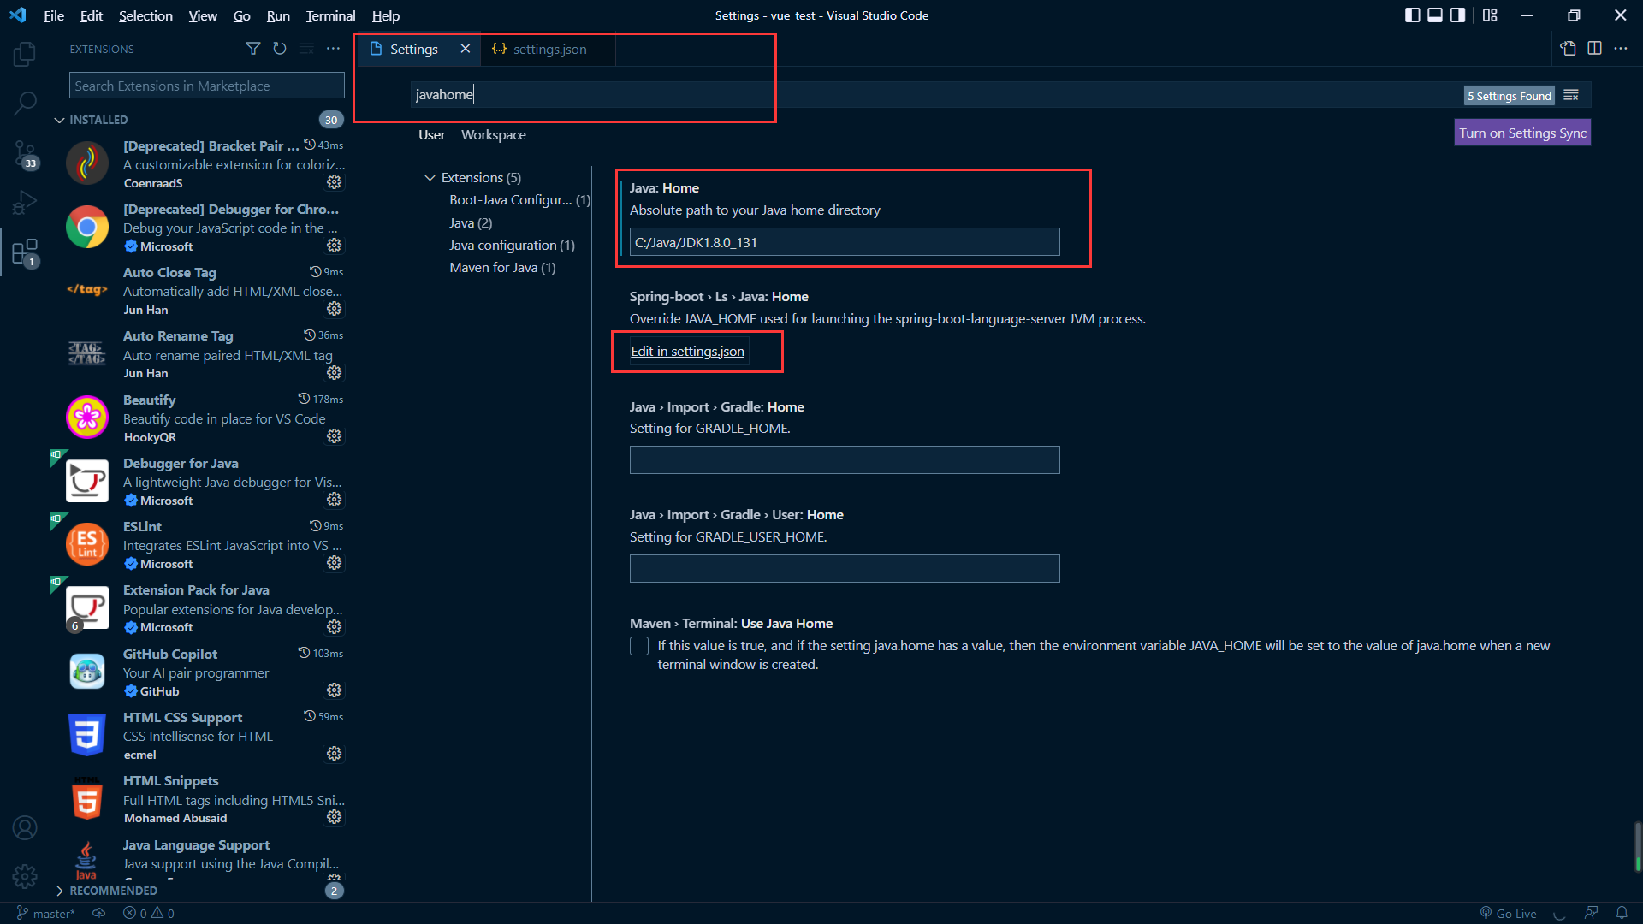Select Java configuration (1) in settings tree
Viewport: 1643px width, 924px height.
pyautogui.click(x=512, y=246)
